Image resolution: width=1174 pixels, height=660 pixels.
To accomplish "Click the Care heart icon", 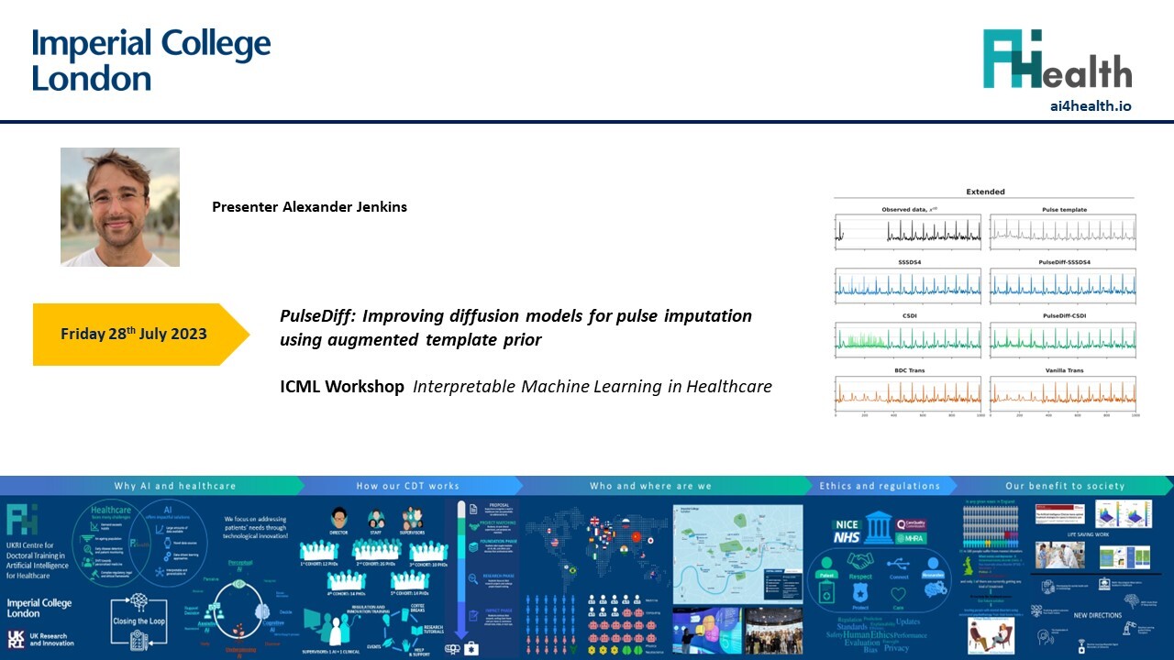I will point(898,594).
